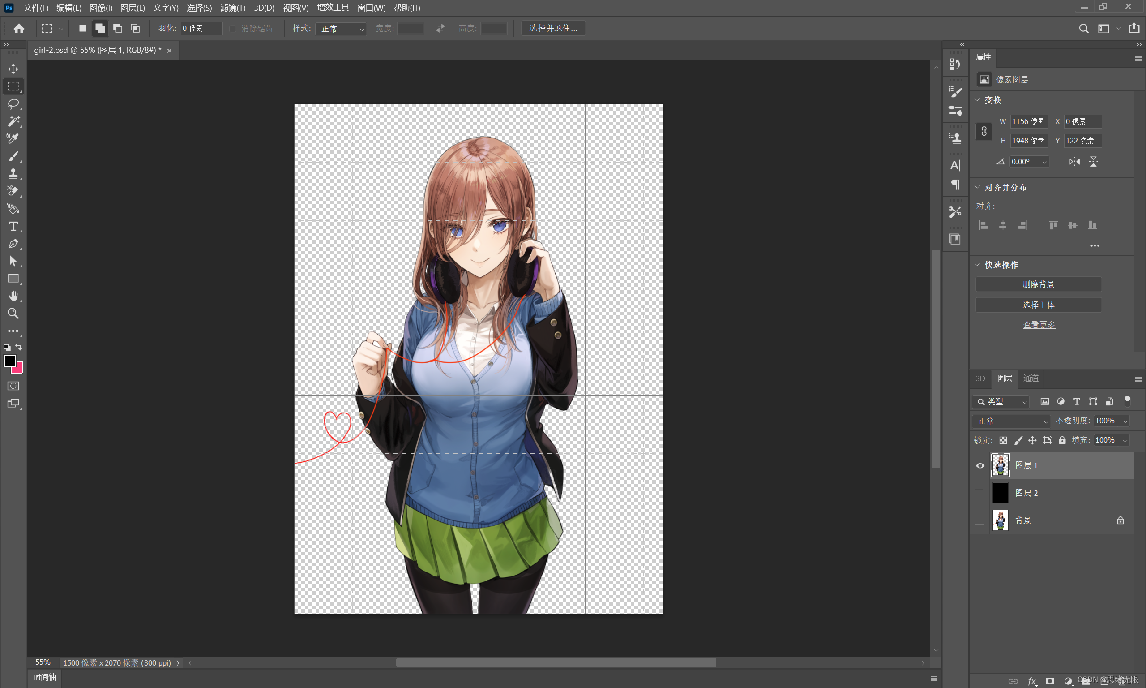The image size is (1146, 688).
Task: Choose Add to selection mode
Action: click(x=100, y=28)
